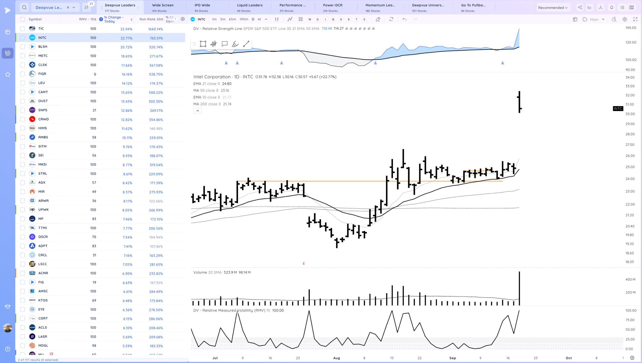This screenshot has height=363, width=642.
Task: Check the CRWD row checkbox
Action: (23, 119)
